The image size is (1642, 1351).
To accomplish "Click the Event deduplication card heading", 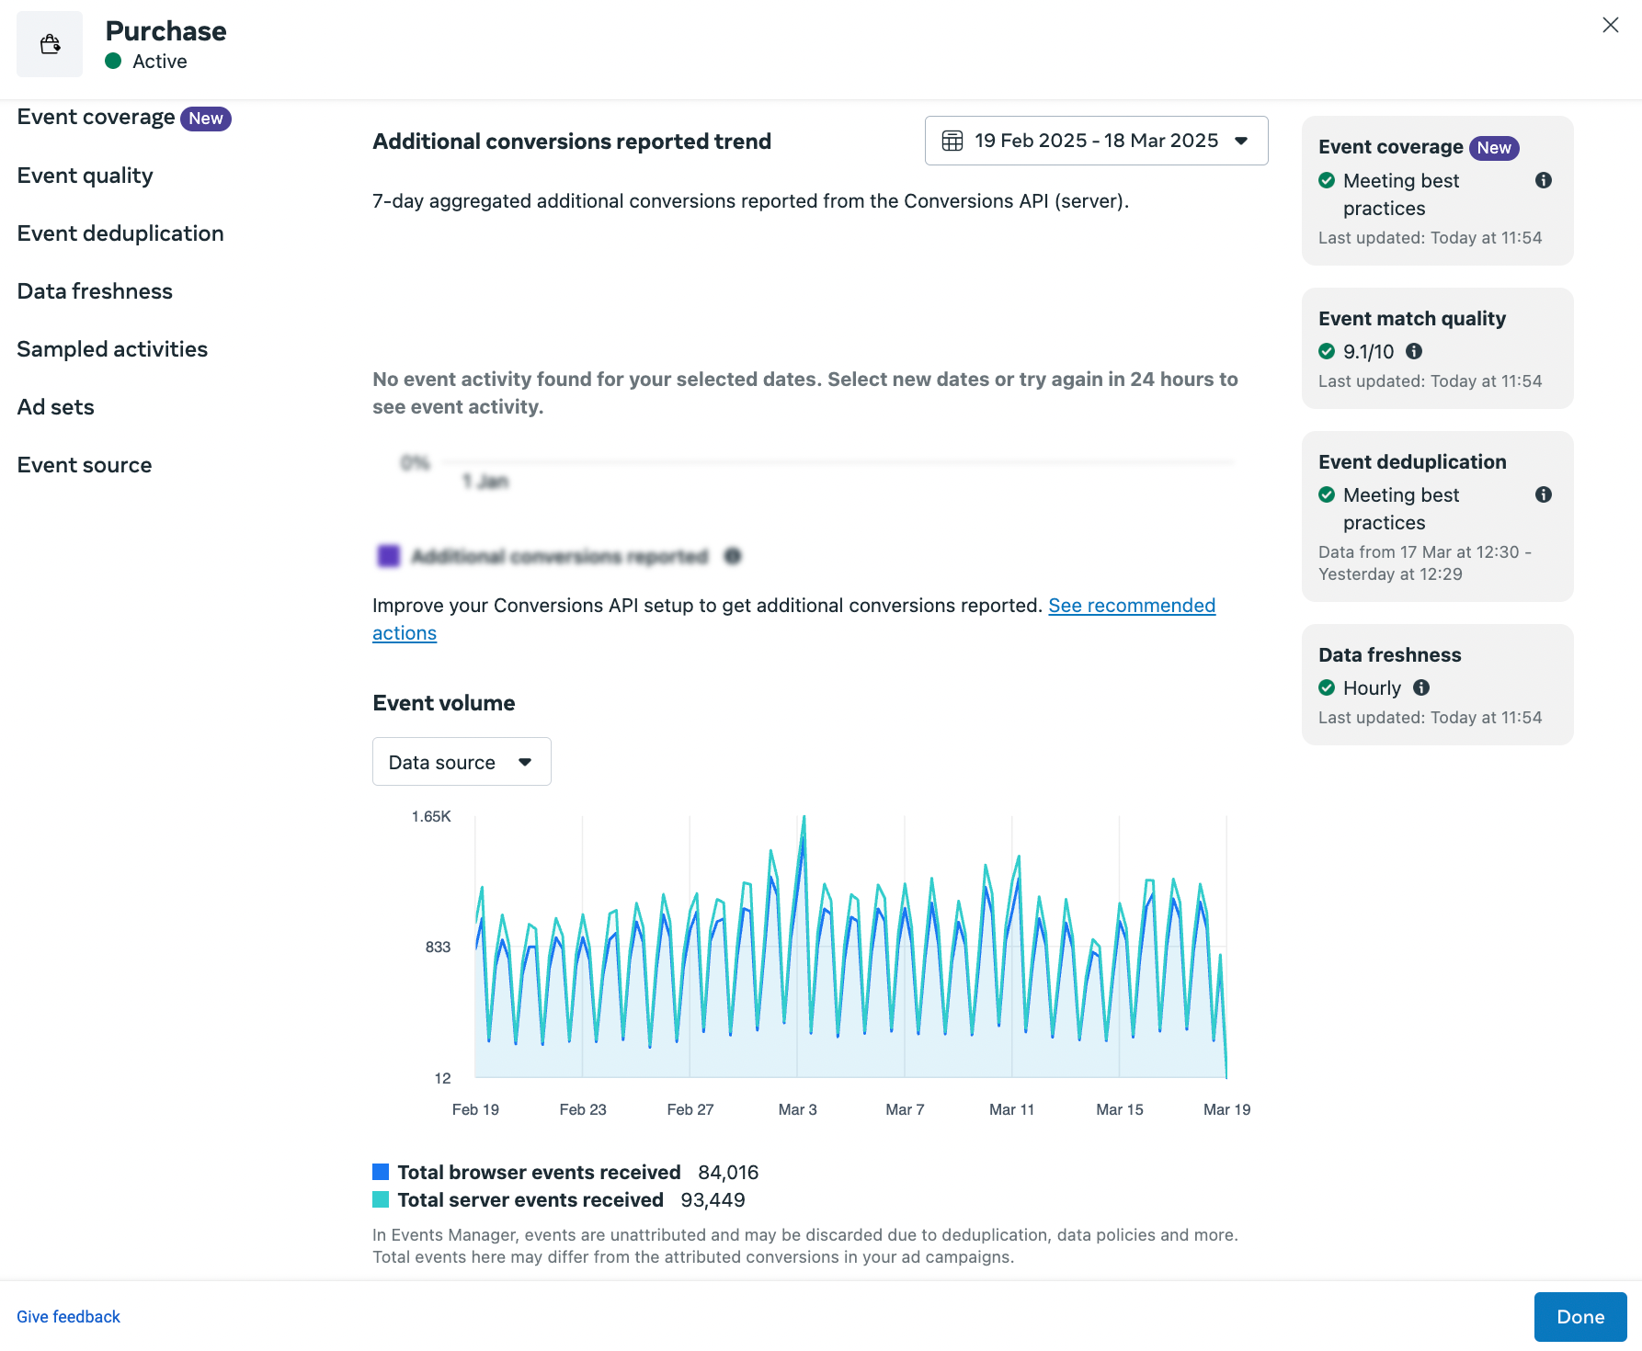I will 1412,462.
